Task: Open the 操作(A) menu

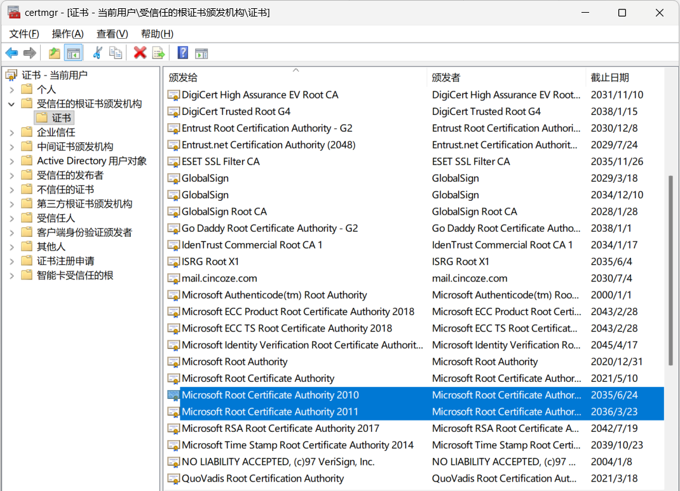Action: [x=67, y=34]
